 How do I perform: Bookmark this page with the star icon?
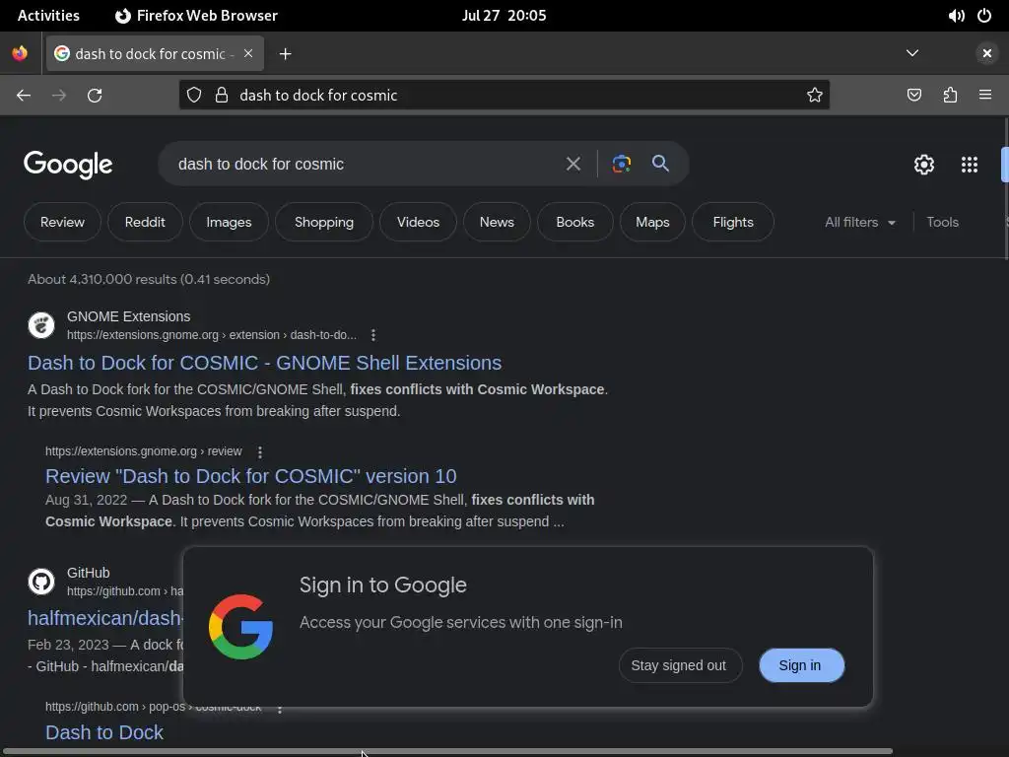(815, 96)
